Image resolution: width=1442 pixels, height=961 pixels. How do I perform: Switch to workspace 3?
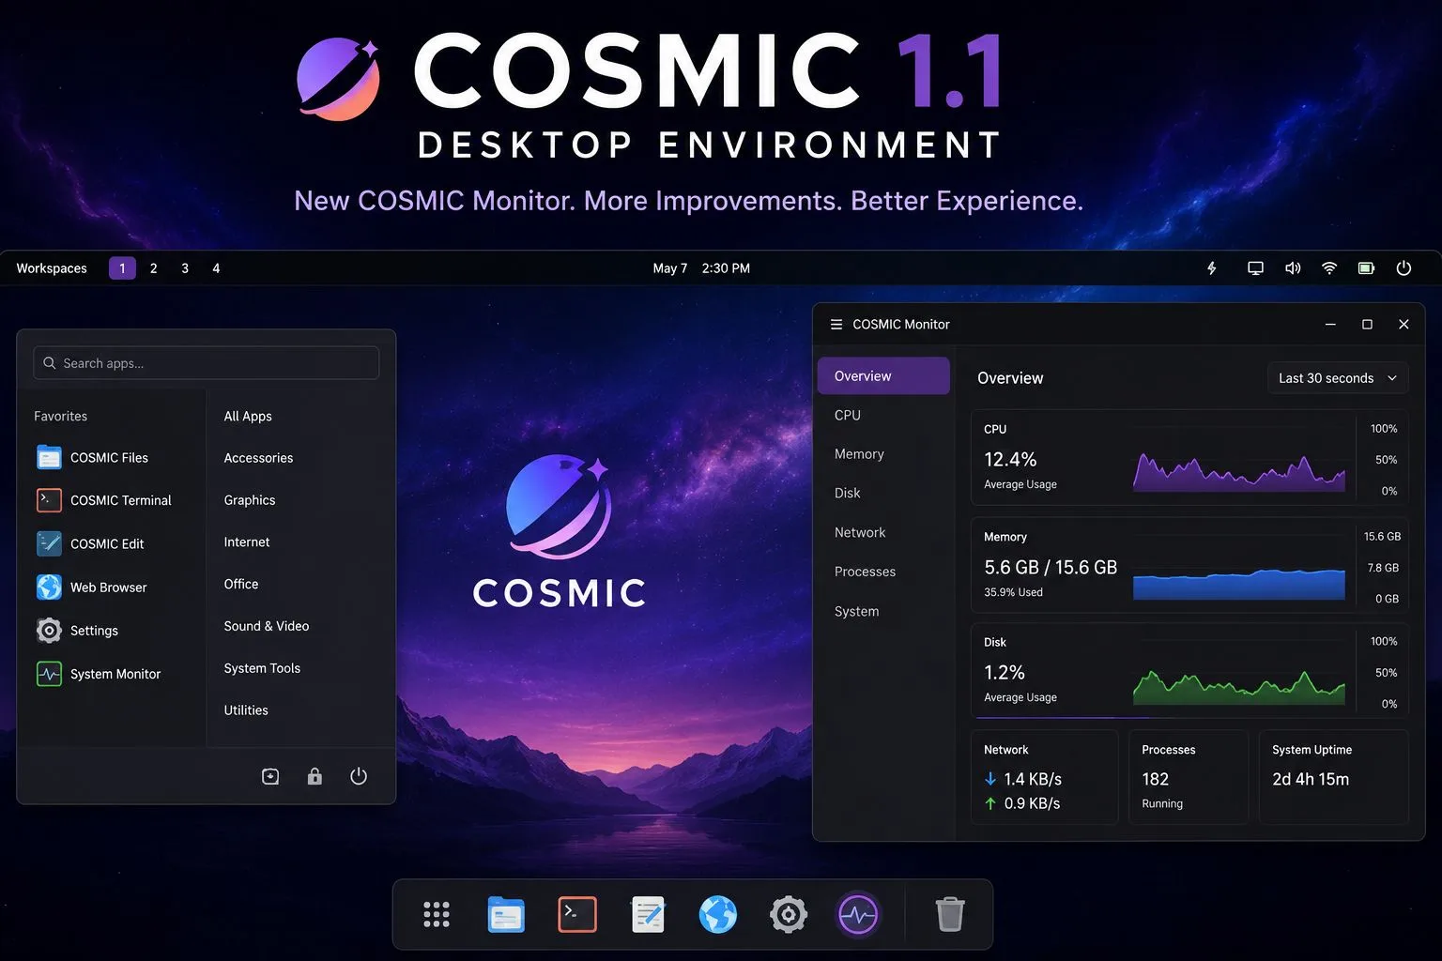pos(185,268)
